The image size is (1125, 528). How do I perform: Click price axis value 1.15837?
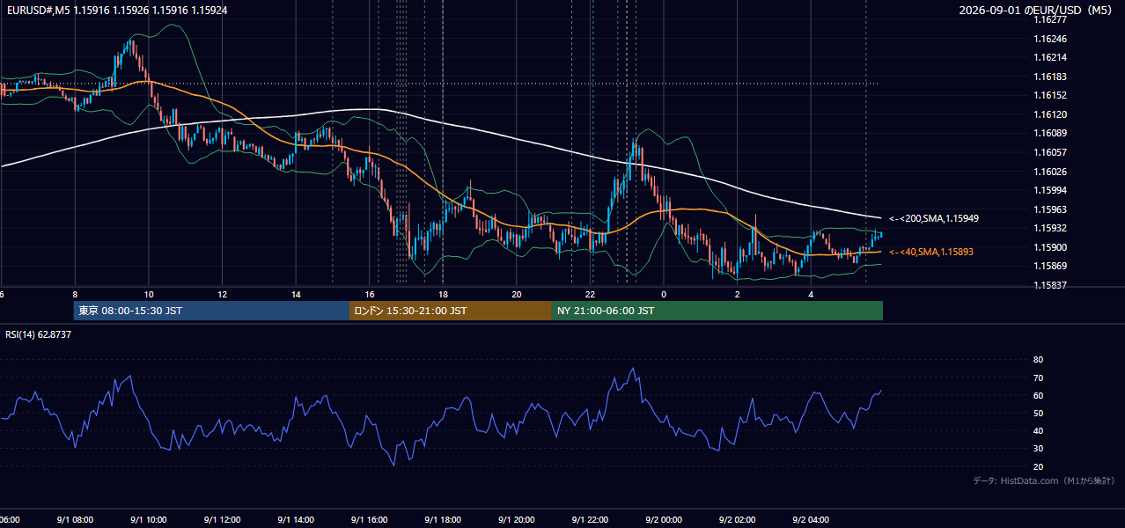1050,285
